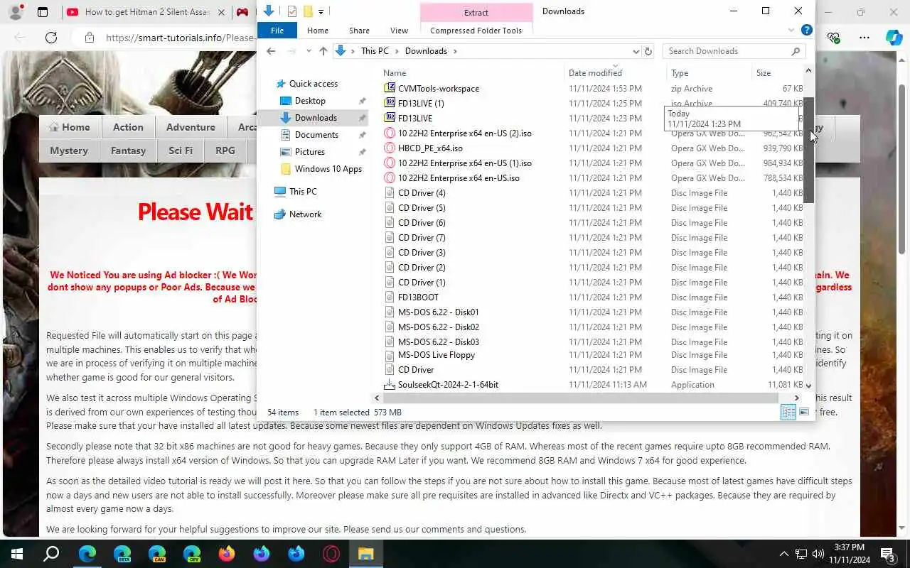Select MS-DOS 6.22 - Disk02 file
910x568 pixels.
[x=438, y=327]
